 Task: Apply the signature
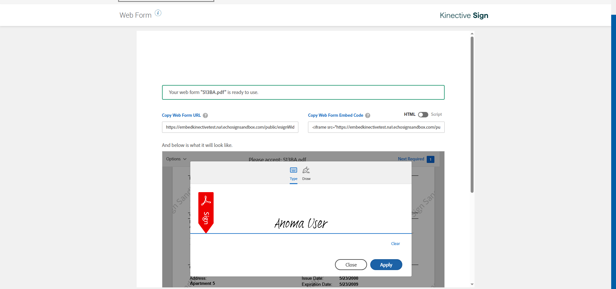click(386, 265)
